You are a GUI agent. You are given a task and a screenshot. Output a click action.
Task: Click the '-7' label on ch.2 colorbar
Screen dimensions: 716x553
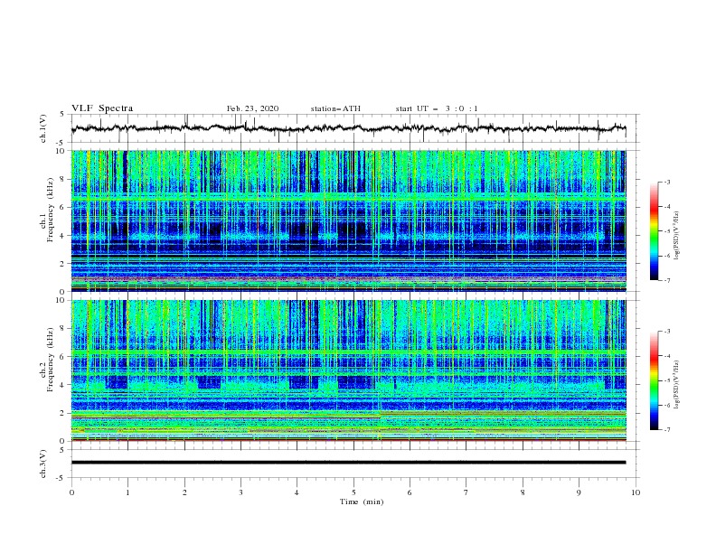point(666,430)
